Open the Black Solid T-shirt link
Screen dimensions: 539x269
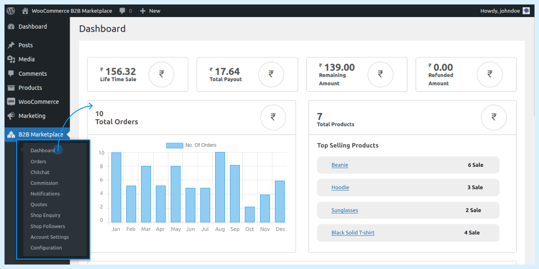click(x=353, y=233)
